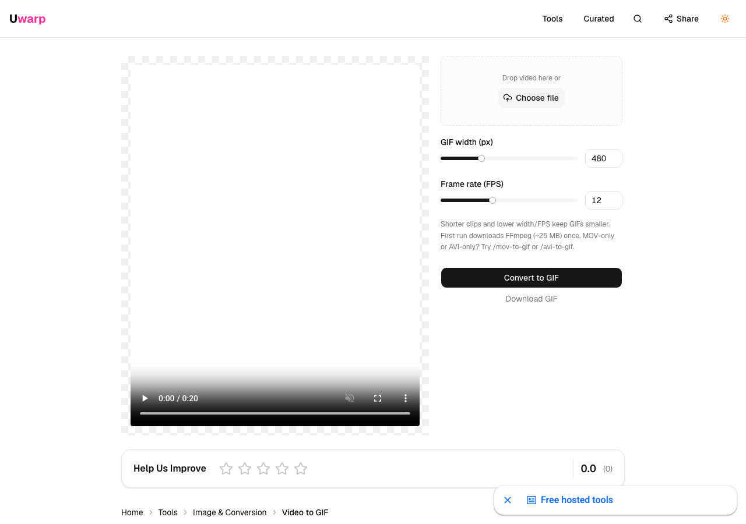Open the search magnifier icon

tap(638, 19)
